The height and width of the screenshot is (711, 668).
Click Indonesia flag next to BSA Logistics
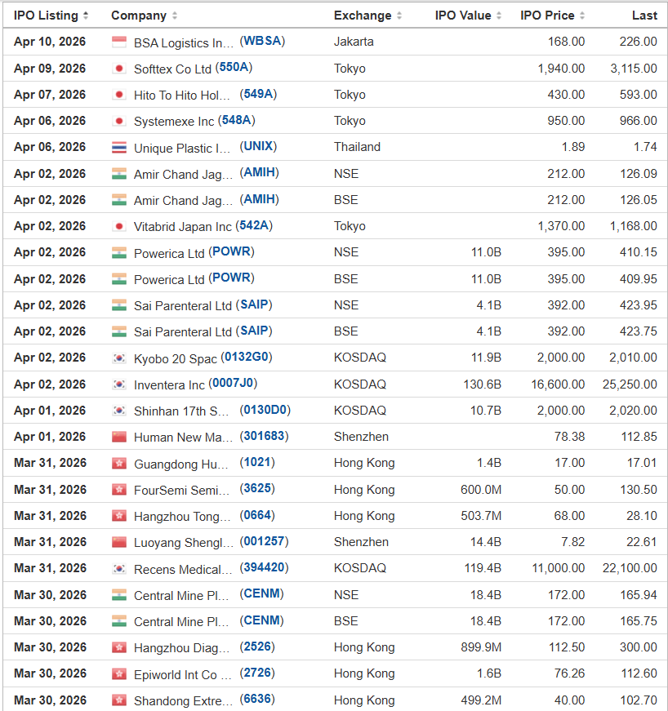click(118, 42)
